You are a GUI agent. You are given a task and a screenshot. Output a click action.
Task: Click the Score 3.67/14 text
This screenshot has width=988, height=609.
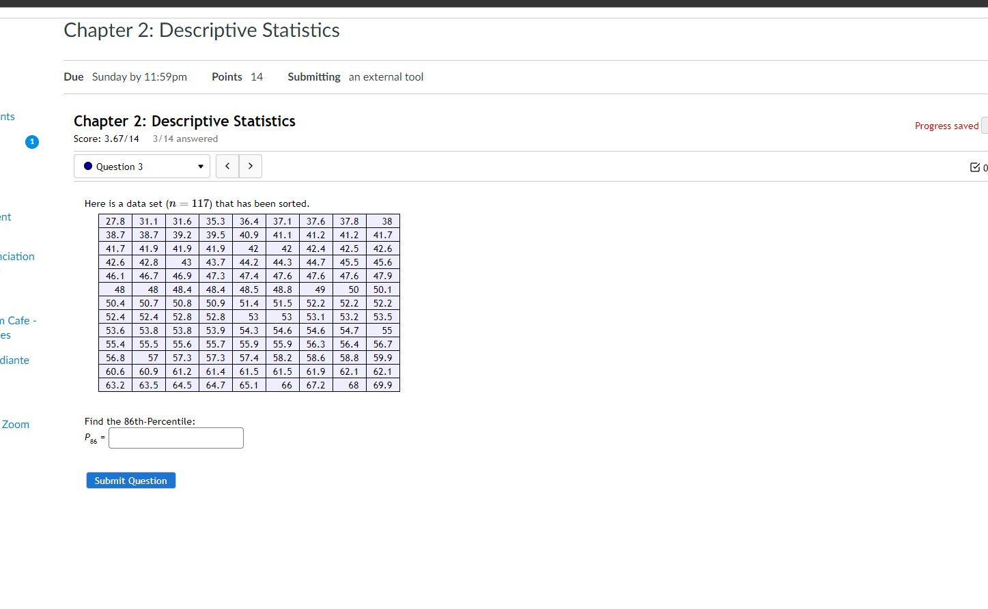point(107,138)
